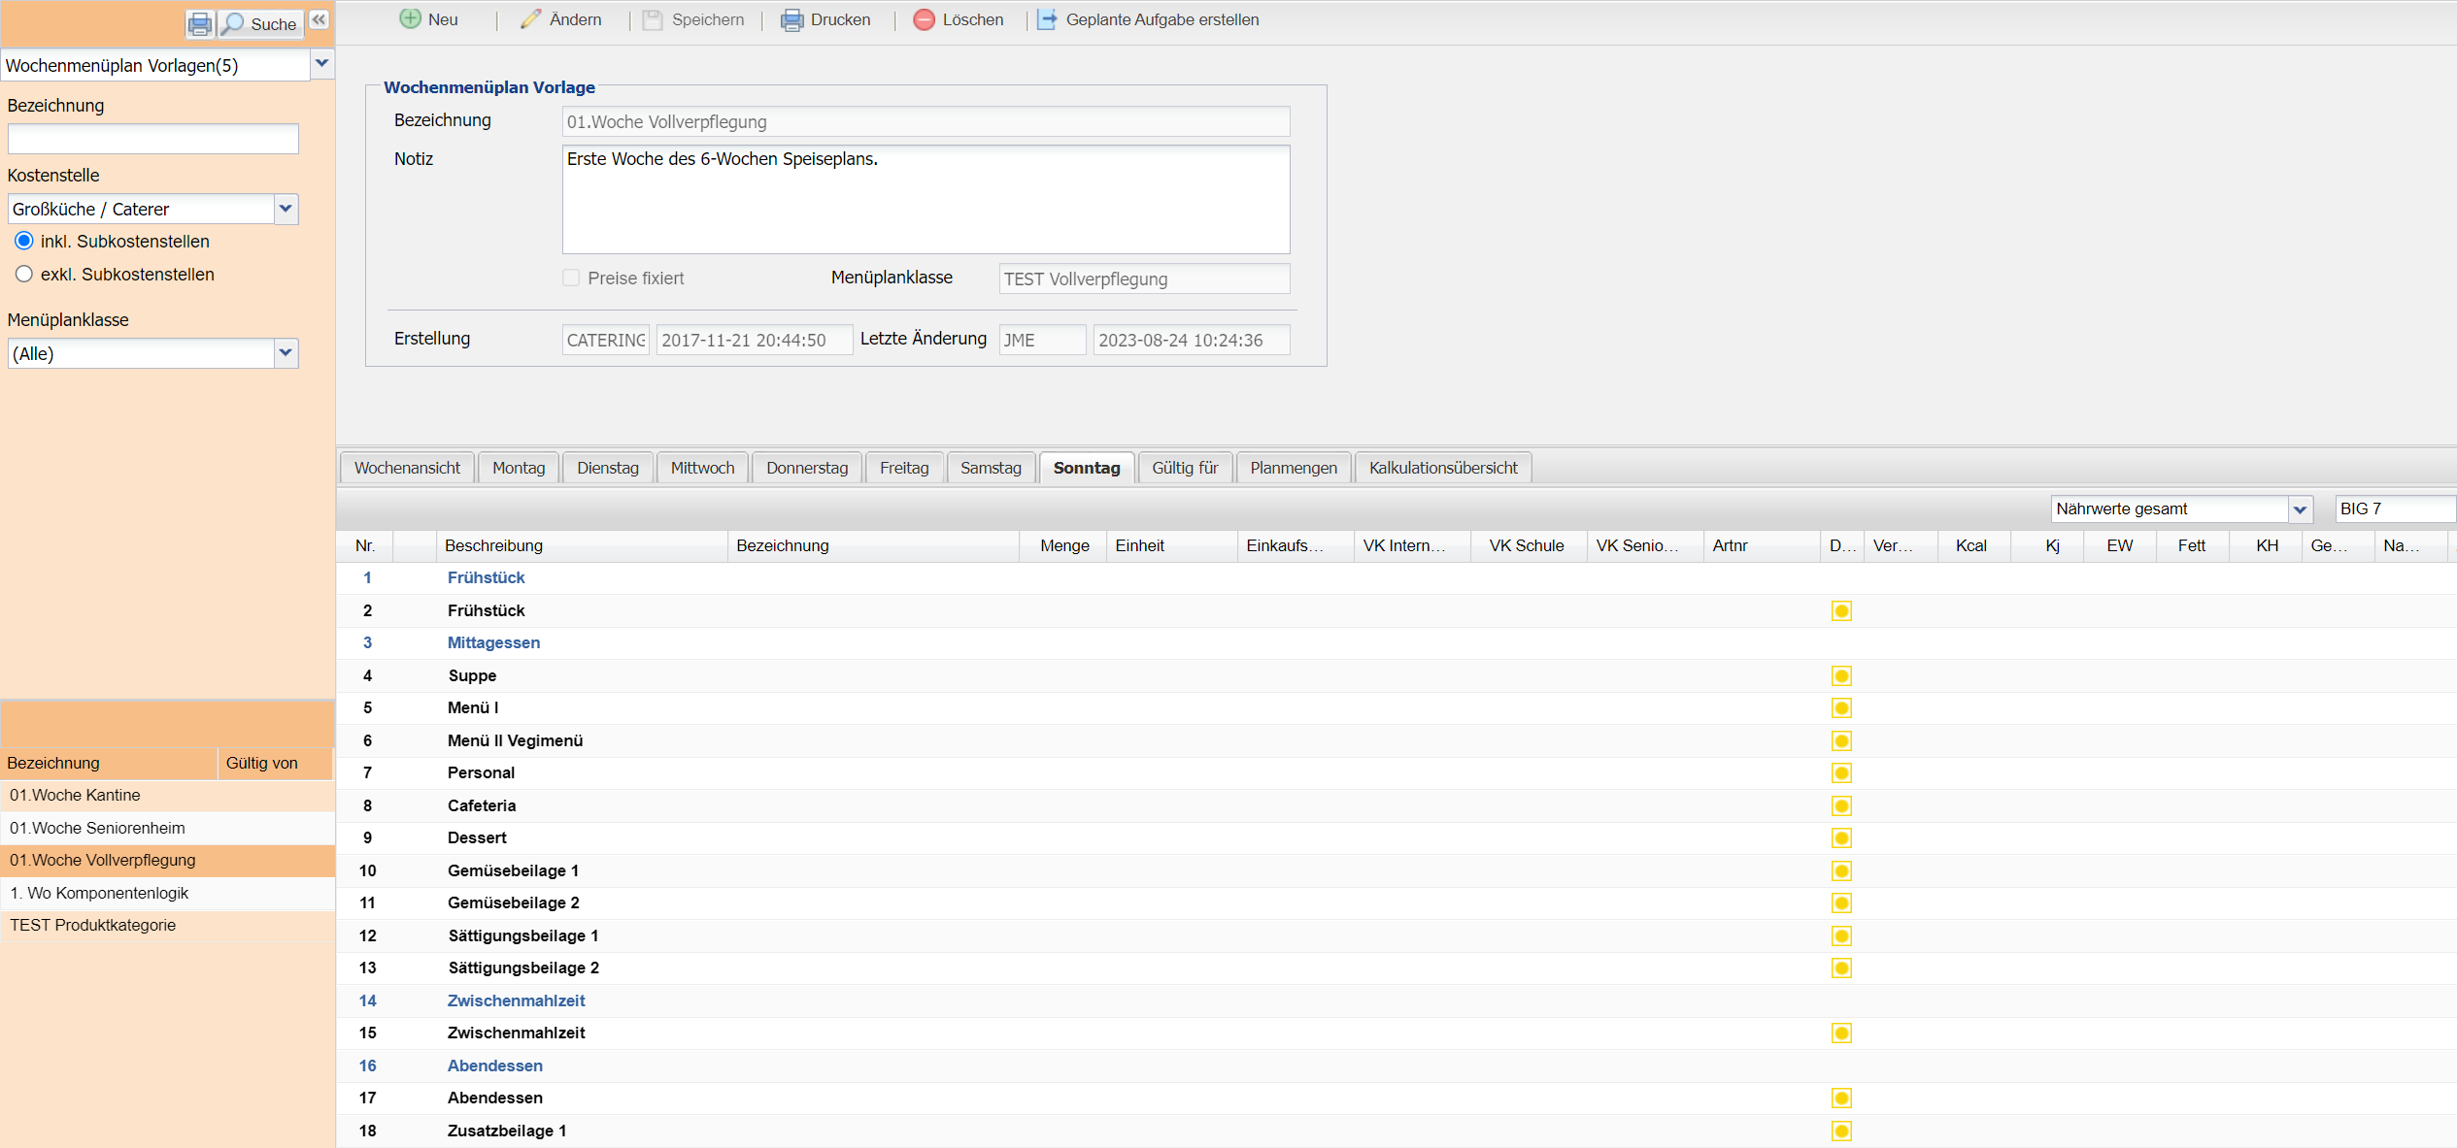This screenshot has height=1148, width=2457.
Task: Click the yellow marker icon in Suppe row
Action: (x=1840, y=675)
